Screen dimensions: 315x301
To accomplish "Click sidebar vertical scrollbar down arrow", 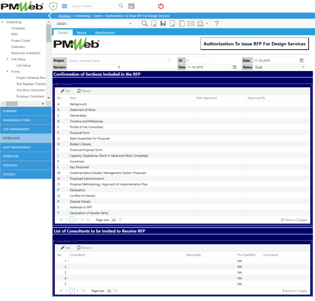I will 49,98.
